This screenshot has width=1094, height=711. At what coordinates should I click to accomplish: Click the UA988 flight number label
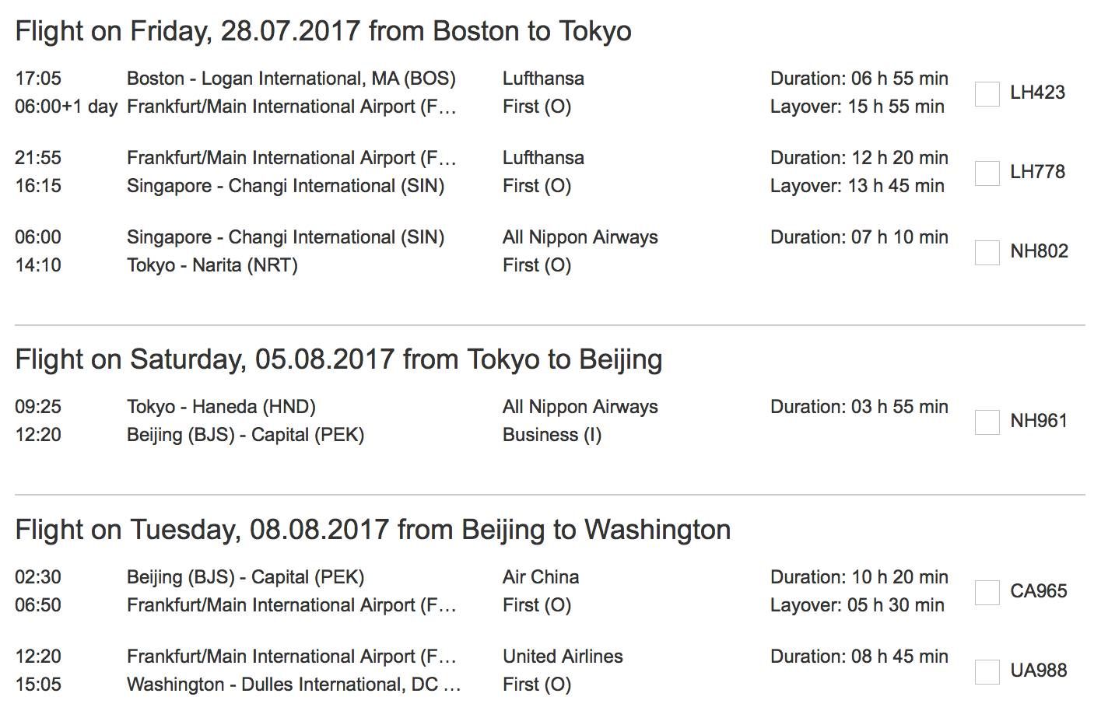point(1039,671)
